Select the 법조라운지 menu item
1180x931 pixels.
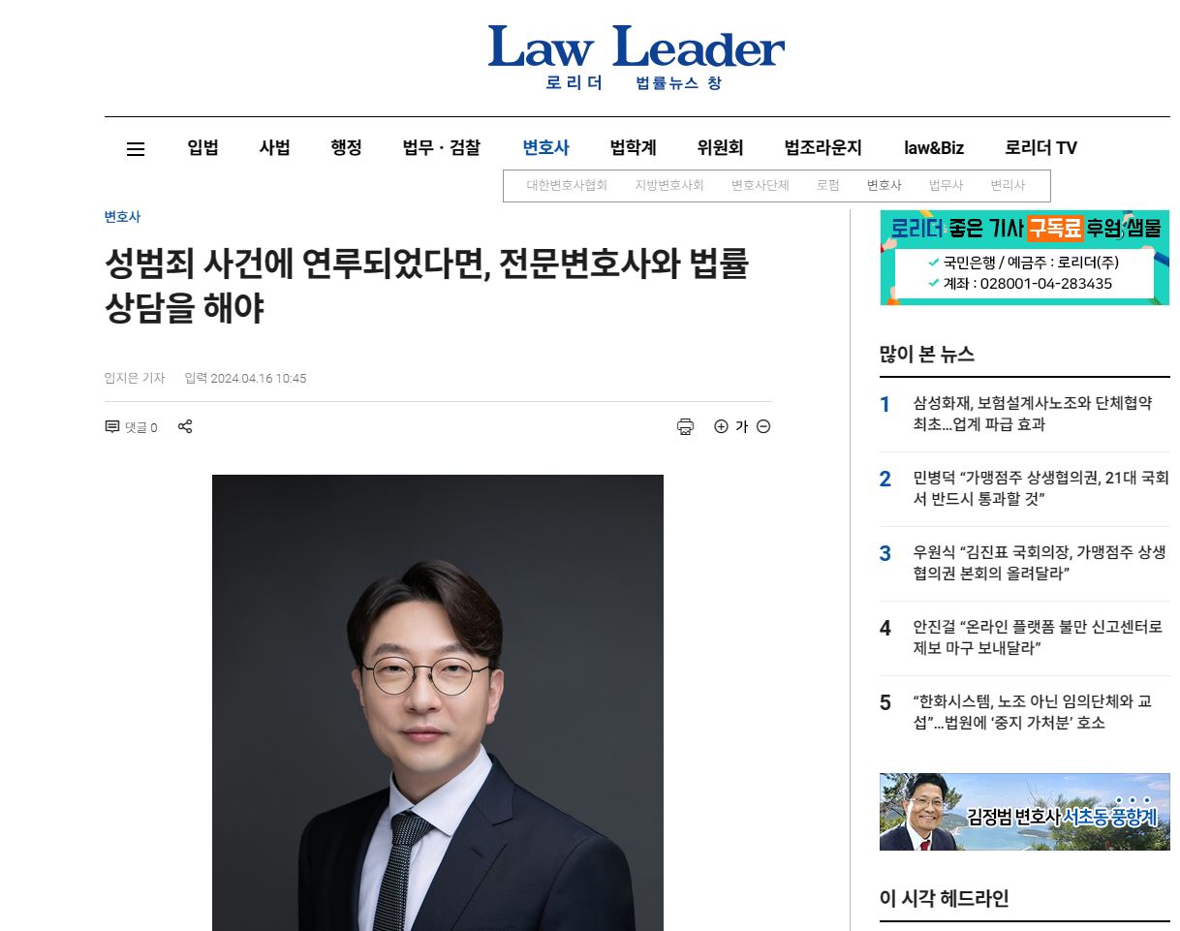(x=823, y=148)
